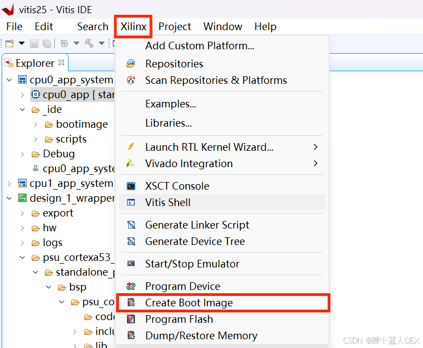Choose Add Custom Platform... menu entry
423x348 pixels.
222,45
